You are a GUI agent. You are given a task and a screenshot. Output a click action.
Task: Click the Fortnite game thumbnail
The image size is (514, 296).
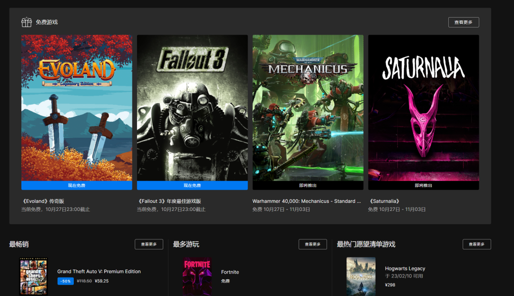[197, 277]
